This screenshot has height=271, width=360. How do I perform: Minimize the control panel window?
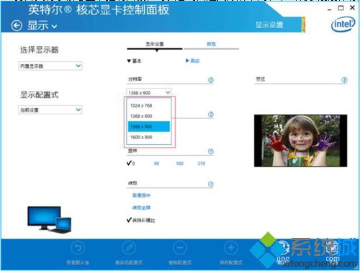pyautogui.click(x=330, y=9)
